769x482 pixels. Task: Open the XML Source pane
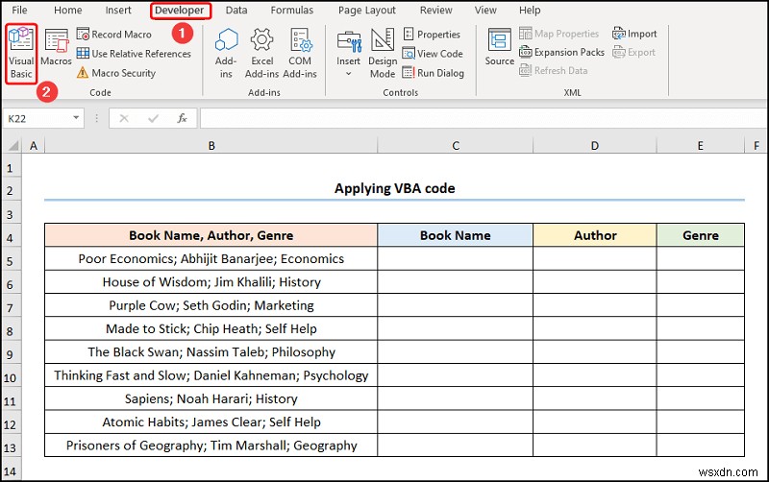point(500,47)
